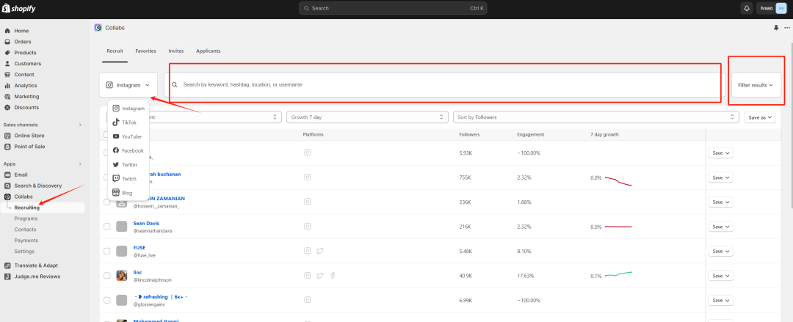Open Content in the sidebar
This screenshot has height=322, width=793.
tap(23, 75)
